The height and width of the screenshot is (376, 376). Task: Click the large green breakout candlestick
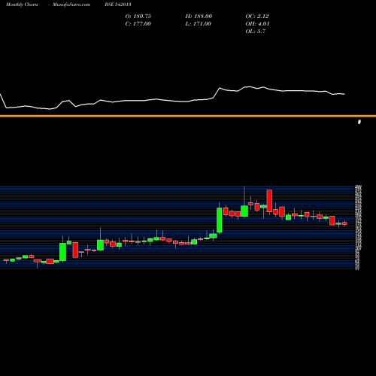pos(220,220)
